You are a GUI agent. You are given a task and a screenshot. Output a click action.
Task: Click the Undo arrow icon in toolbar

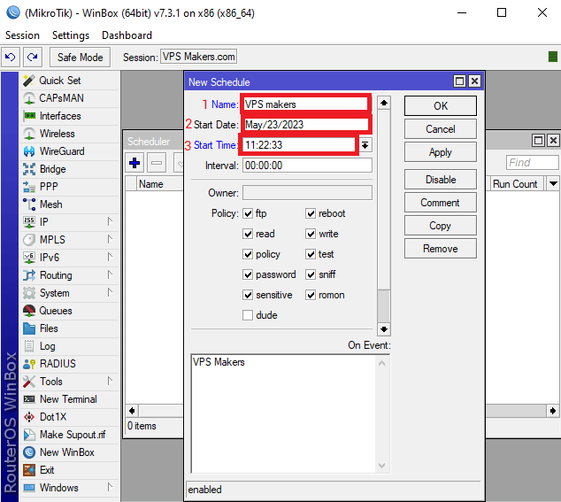click(x=10, y=58)
